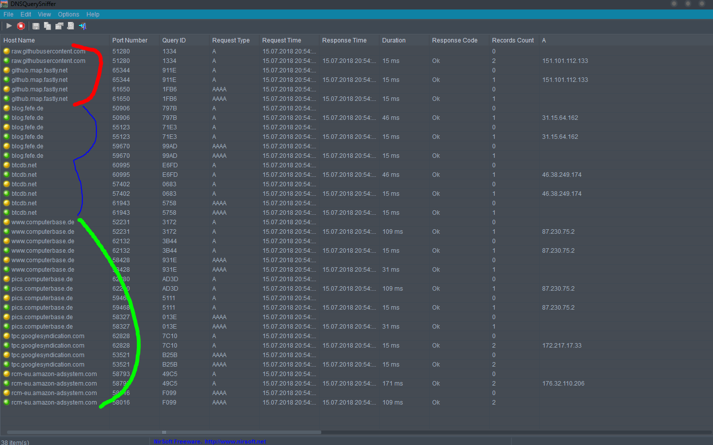Click '109 ms' duration in rcm-eu.amazon-adsystem.com row
Screen dimensions: 713x445
393,402
